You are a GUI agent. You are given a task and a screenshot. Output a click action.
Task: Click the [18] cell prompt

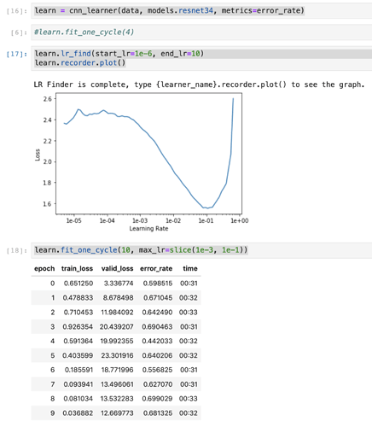[x=17, y=250]
